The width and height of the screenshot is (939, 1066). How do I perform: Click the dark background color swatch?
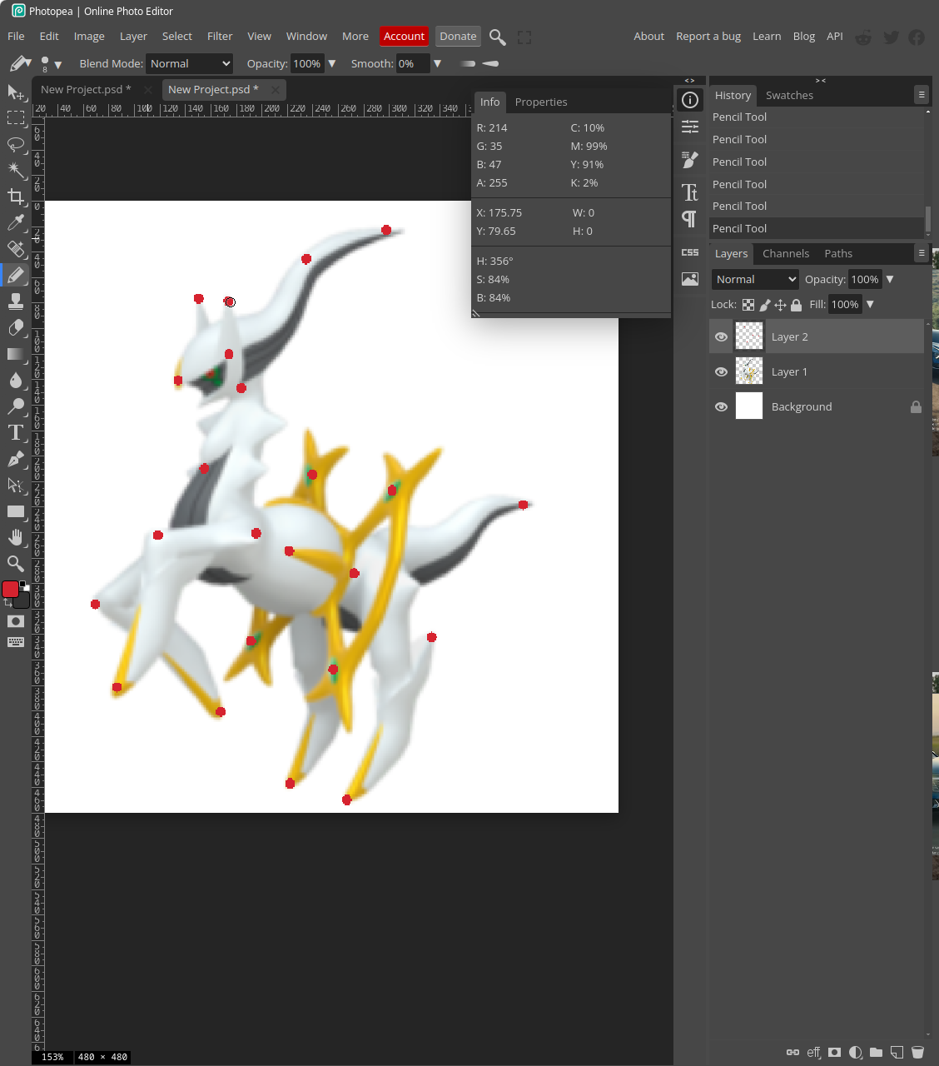23,601
